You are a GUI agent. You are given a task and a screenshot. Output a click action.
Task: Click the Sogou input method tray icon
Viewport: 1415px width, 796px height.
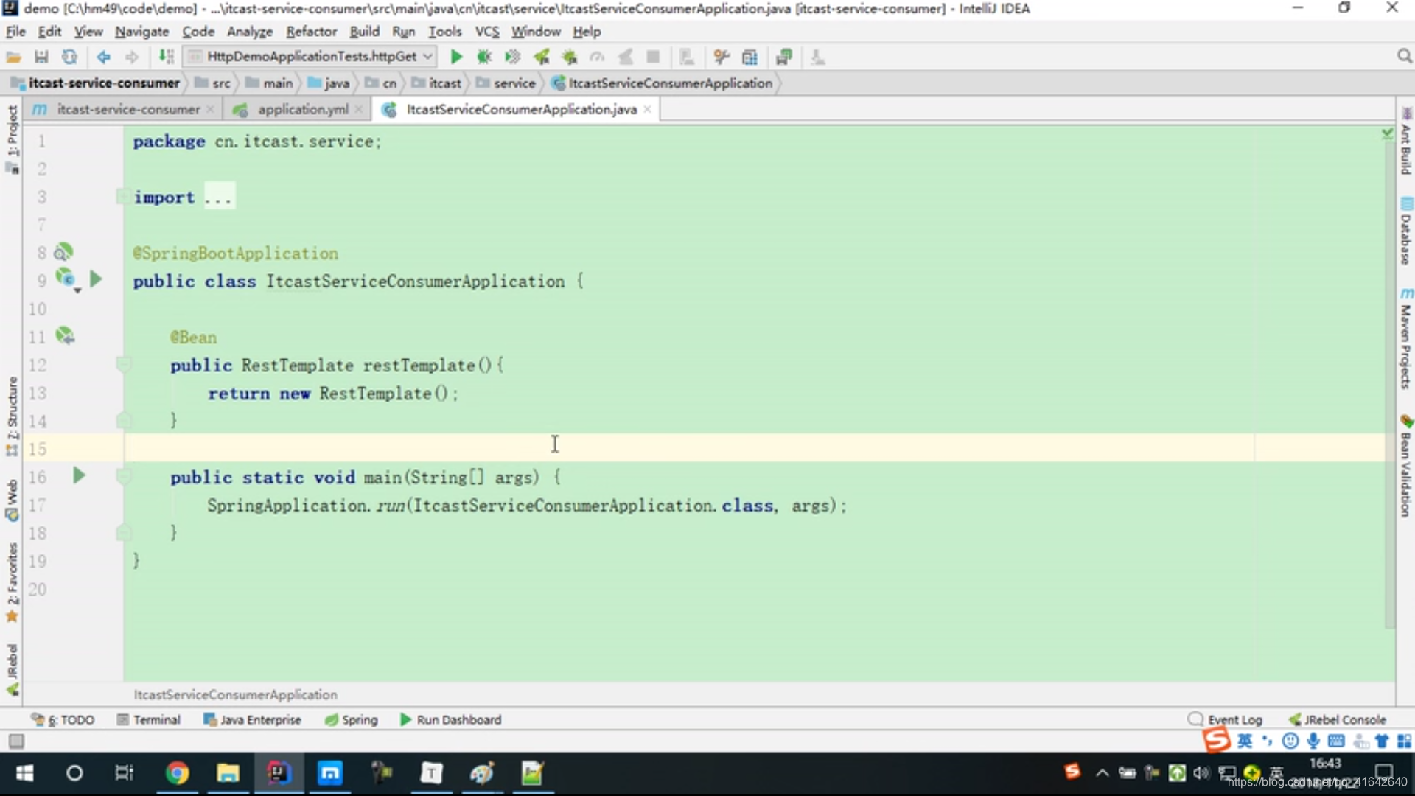(x=1073, y=771)
